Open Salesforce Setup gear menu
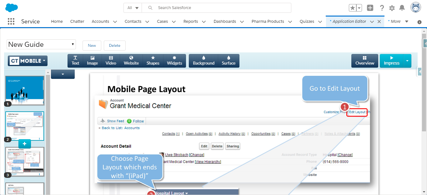The width and height of the screenshot is (427, 195). (392, 8)
